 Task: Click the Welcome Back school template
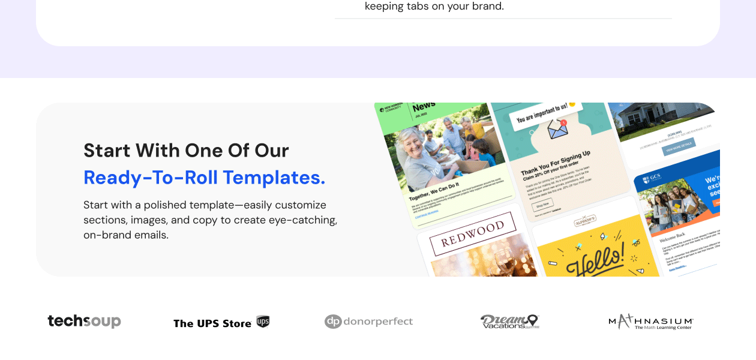click(678, 222)
